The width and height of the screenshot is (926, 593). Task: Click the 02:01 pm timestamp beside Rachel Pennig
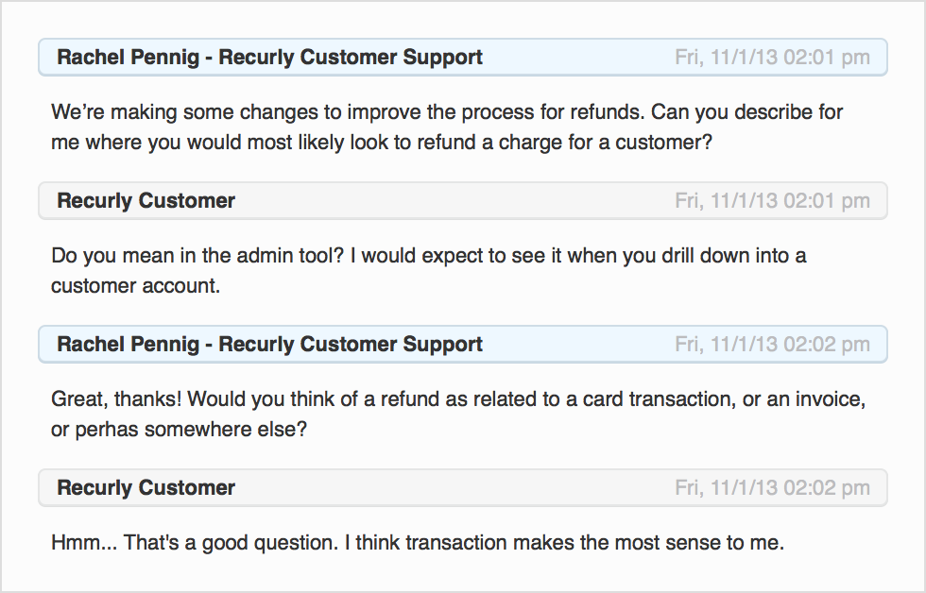click(773, 58)
